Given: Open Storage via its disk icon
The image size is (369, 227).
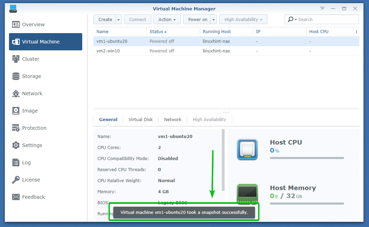Looking at the screenshot, I should click(16, 76).
